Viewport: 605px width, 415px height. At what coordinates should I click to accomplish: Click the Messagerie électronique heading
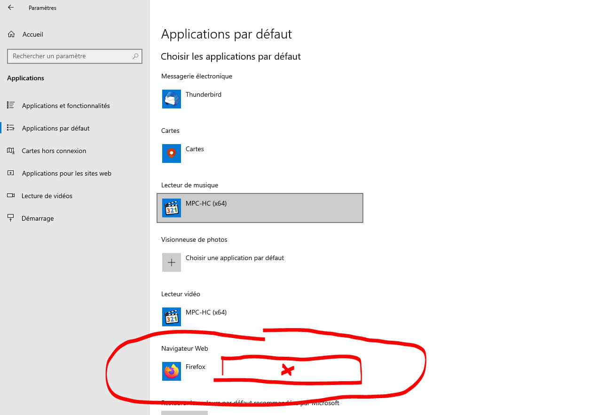pos(196,76)
